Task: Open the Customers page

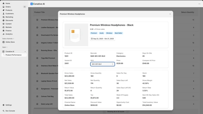Action: (x=10, y=14)
